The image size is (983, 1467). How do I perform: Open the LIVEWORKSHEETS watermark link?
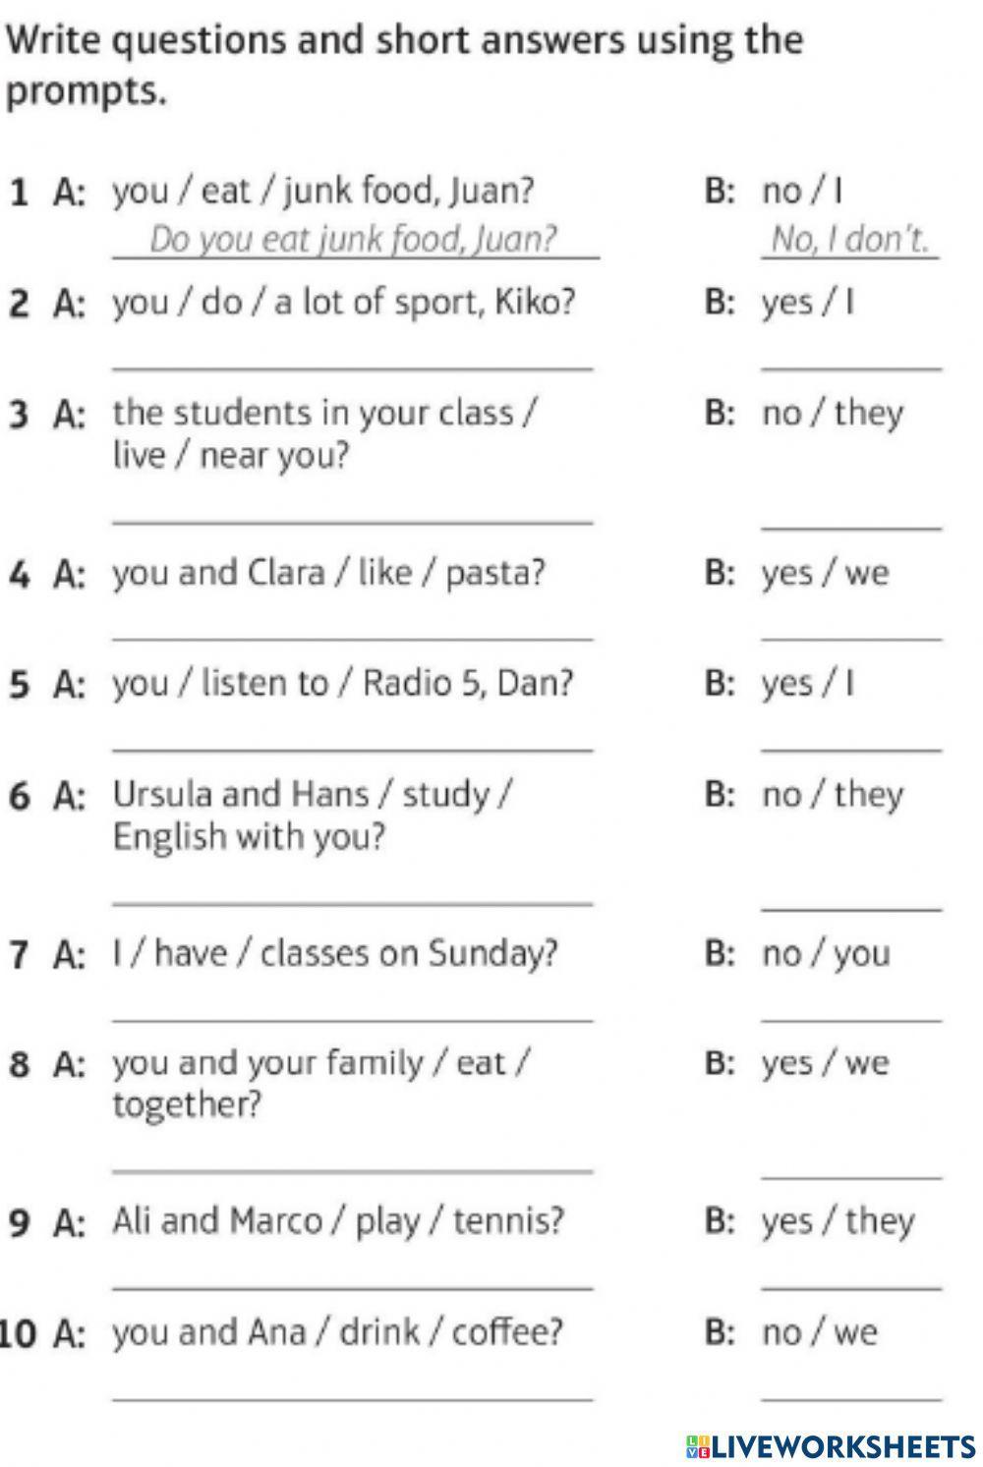831,1445
